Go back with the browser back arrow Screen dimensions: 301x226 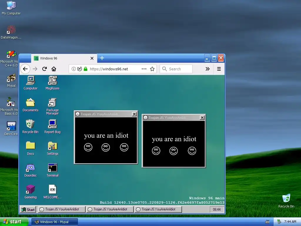coord(25,69)
